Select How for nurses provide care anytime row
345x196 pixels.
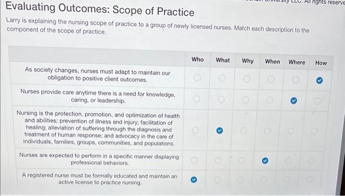click(x=317, y=101)
